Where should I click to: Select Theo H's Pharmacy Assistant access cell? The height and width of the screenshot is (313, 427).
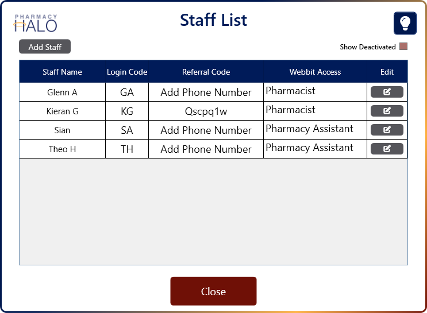pyautogui.click(x=315, y=149)
